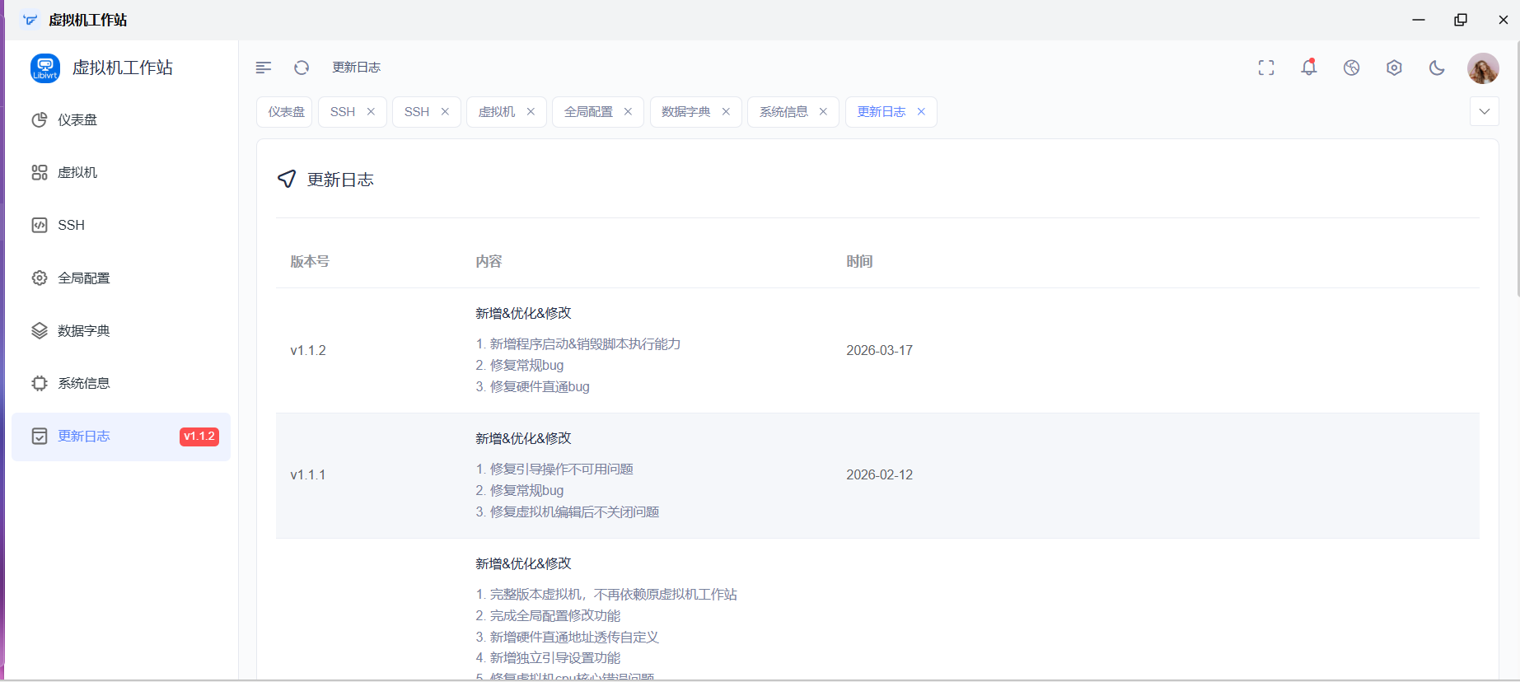The width and height of the screenshot is (1520, 682).
Task: Toggle dark mode with the moon icon
Action: click(x=1437, y=68)
